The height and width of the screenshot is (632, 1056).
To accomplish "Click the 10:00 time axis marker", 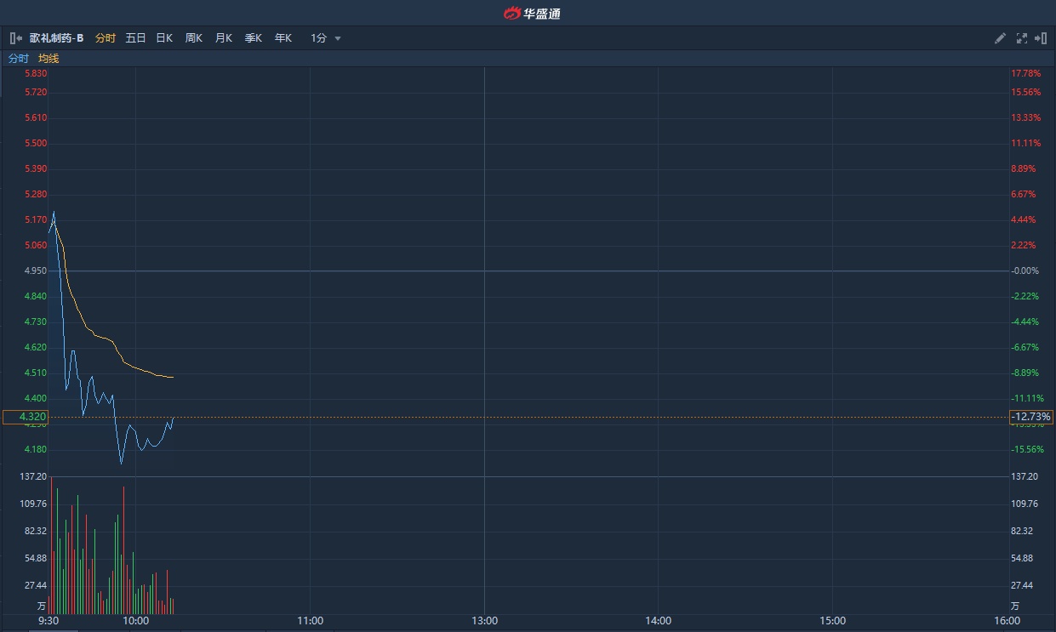I will click(x=136, y=621).
